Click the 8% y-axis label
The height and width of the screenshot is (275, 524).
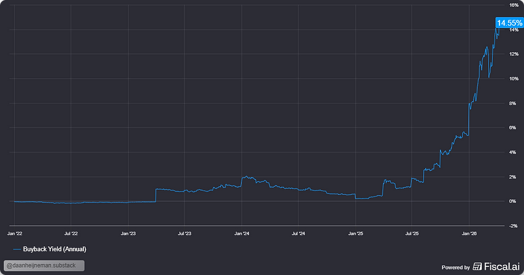513,103
